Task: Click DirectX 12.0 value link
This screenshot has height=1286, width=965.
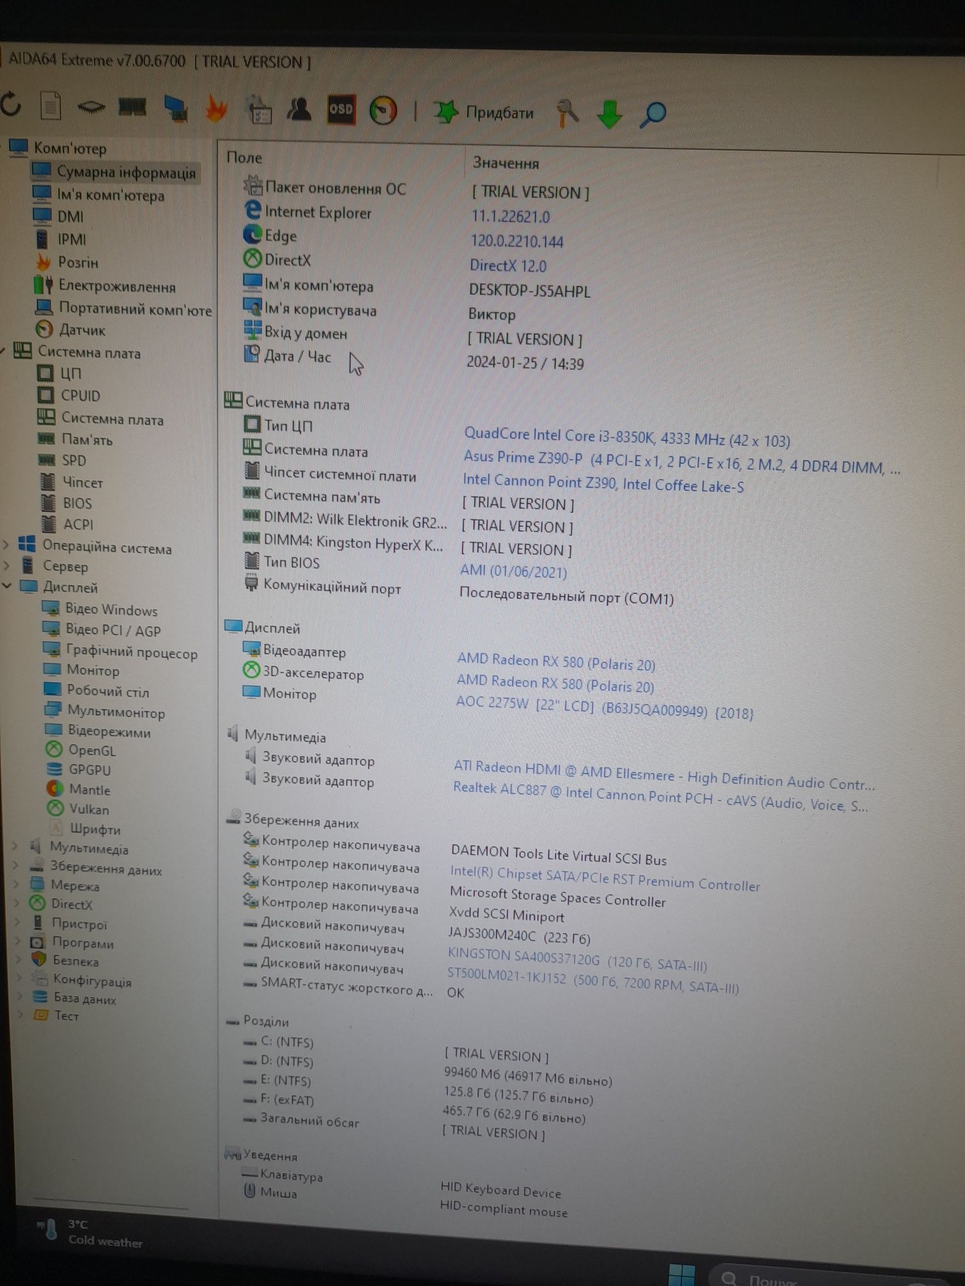Action: coord(508,266)
